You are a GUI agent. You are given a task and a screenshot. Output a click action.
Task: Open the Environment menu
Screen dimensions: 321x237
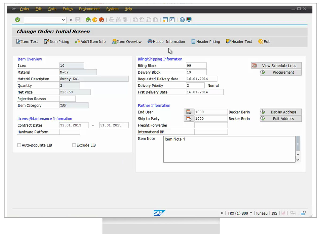[x=89, y=9]
